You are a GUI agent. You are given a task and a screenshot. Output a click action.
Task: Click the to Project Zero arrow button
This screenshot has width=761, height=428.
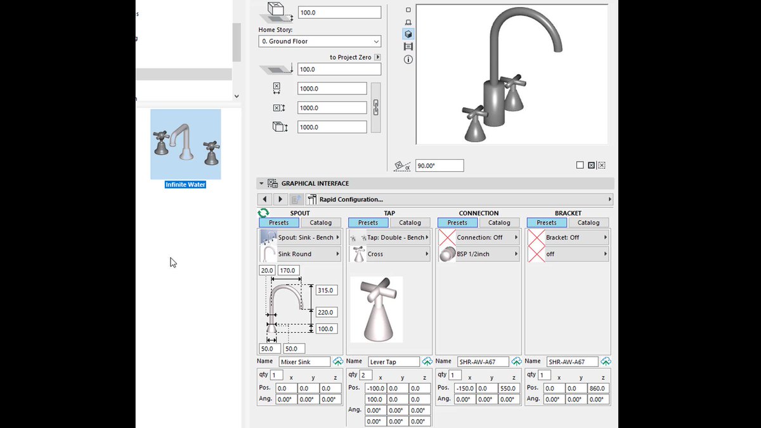pyautogui.click(x=378, y=57)
